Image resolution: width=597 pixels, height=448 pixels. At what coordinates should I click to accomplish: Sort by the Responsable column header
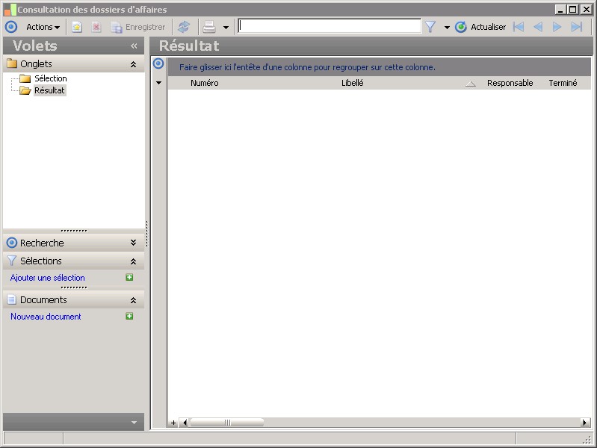[510, 83]
